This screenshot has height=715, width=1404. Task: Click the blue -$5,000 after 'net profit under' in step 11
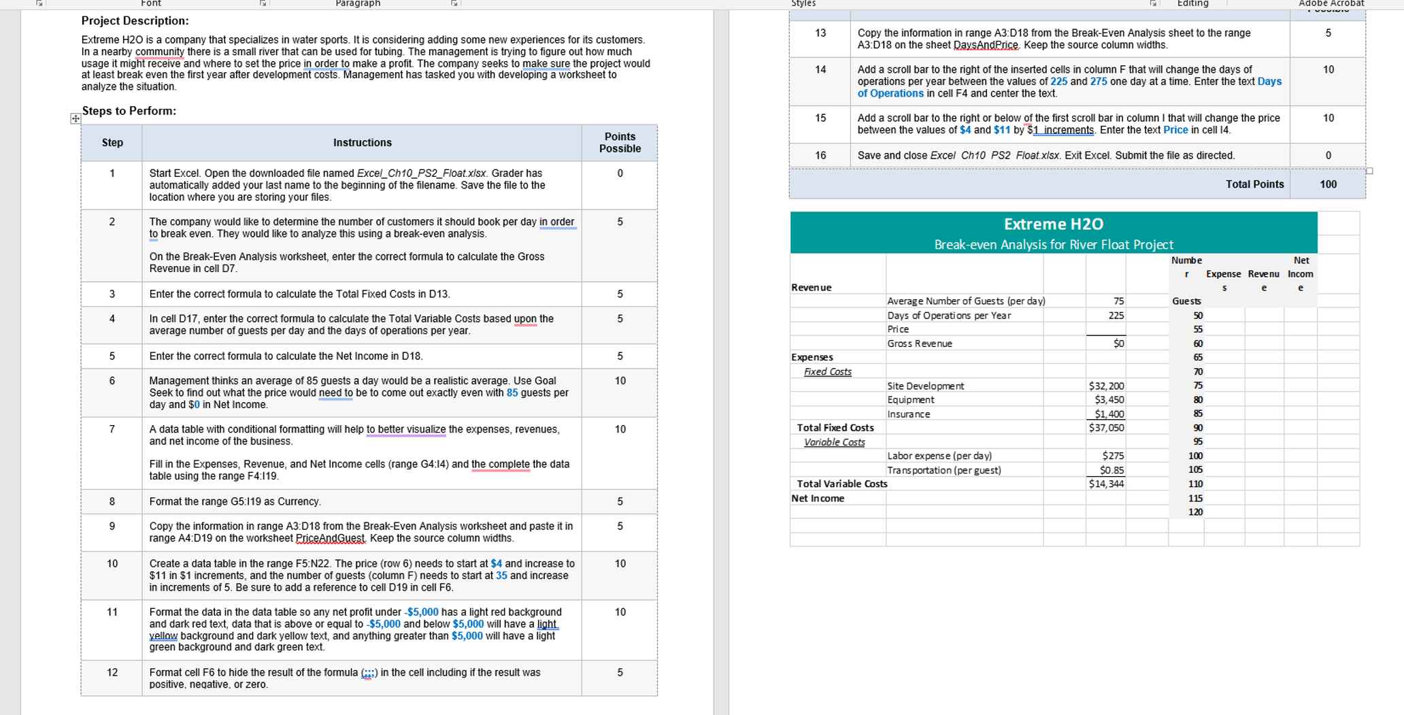pos(421,612)
